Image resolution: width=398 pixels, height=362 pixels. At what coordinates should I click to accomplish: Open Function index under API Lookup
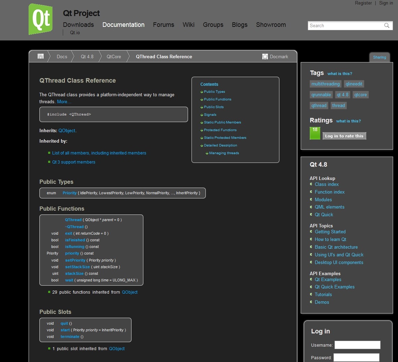330,192
